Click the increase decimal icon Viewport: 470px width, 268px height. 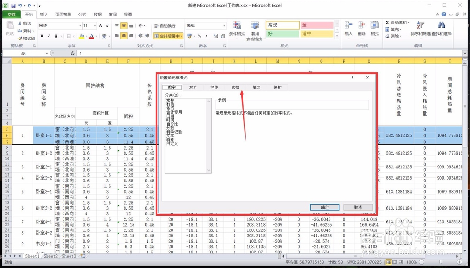(x=216, y=36)
